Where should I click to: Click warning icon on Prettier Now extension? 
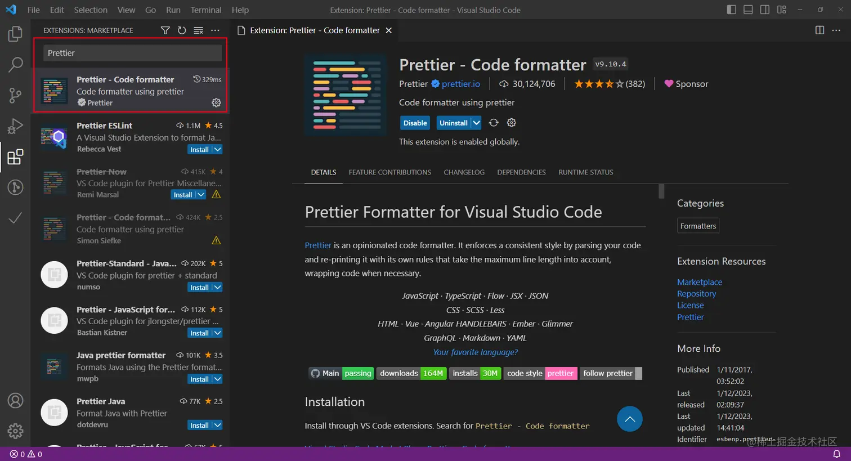[216, 194]
